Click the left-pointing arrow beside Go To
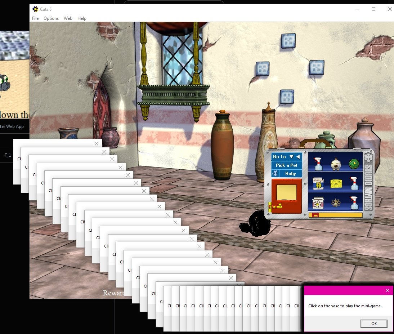This screenshot has width=394, height=334. pos(298,157)
